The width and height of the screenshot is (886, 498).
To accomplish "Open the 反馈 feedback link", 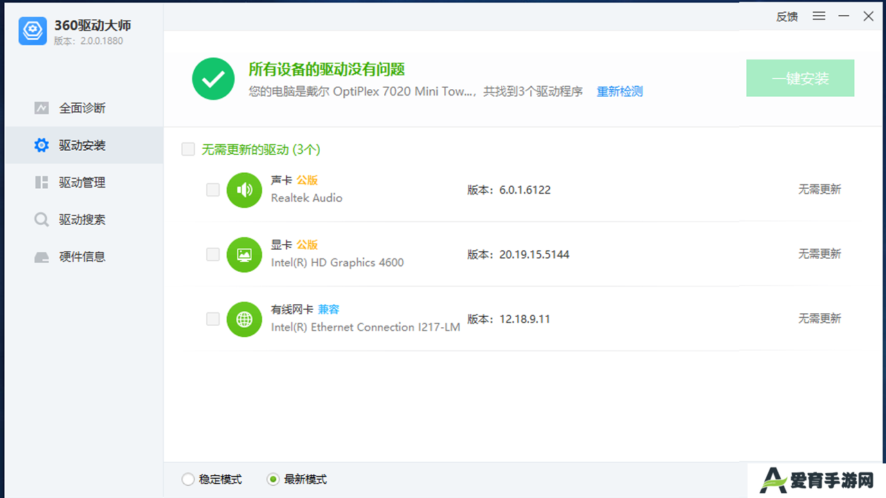I will [787, 17].
